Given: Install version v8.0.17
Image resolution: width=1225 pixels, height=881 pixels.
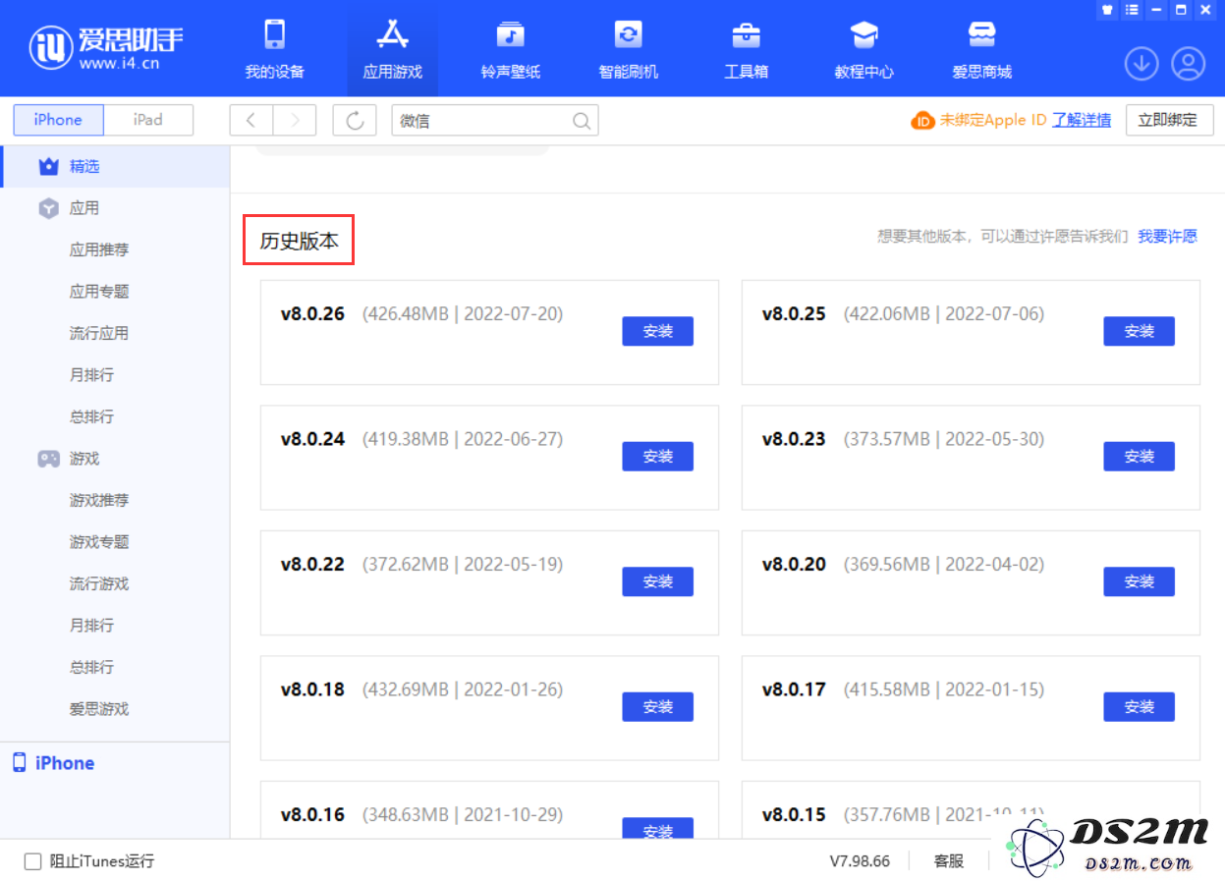Looking at the screenshot, I should pyautogui.click(x=1140, y=707).
